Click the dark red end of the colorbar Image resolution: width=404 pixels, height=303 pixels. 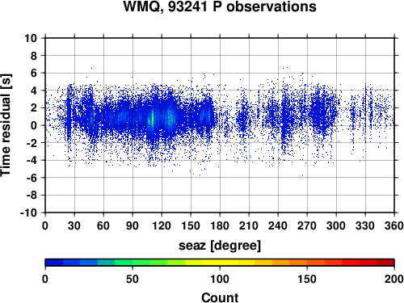(385, 263)
